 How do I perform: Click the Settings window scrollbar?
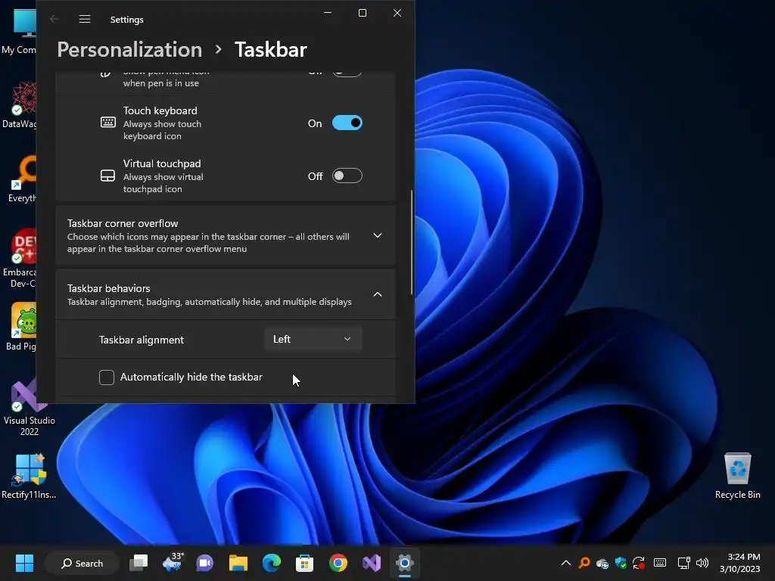pos(411,243)
